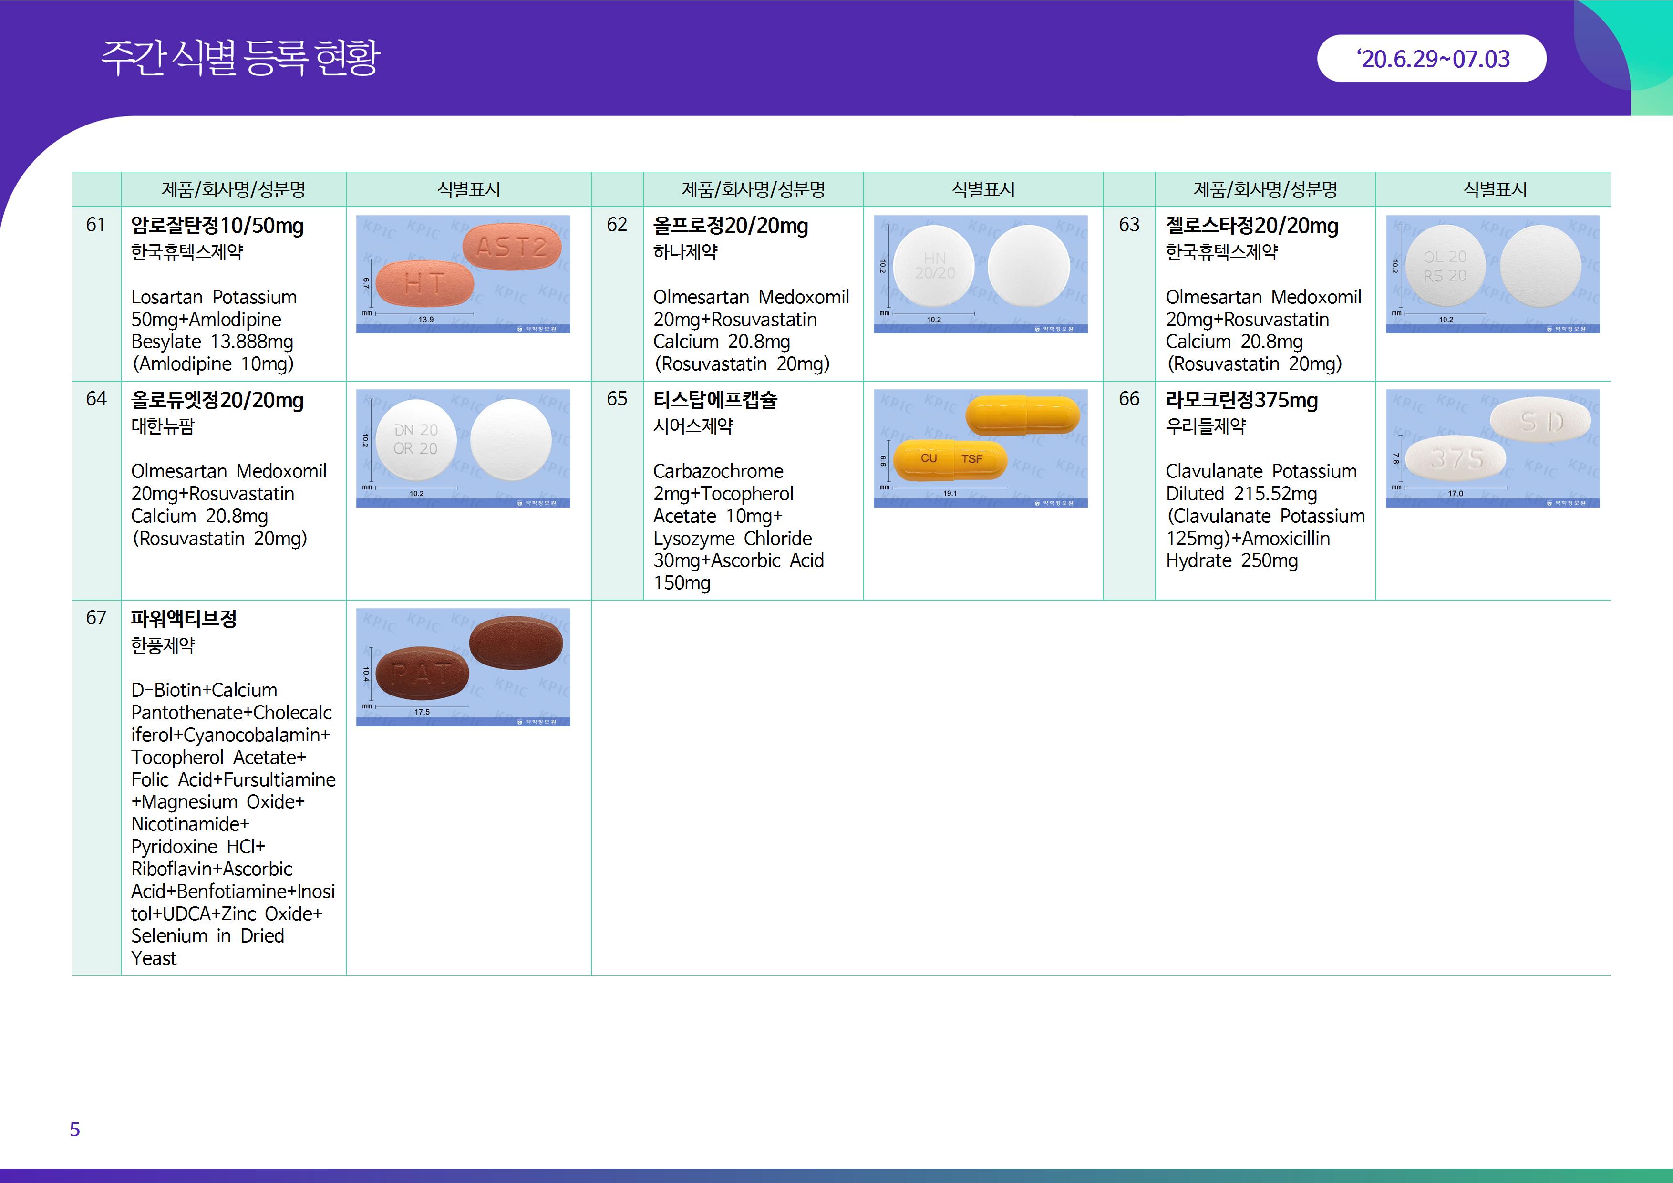The image size is (1673, 1183).
Task: Click page number 5 at bottom left
Action: click(x=75, y=1129)
